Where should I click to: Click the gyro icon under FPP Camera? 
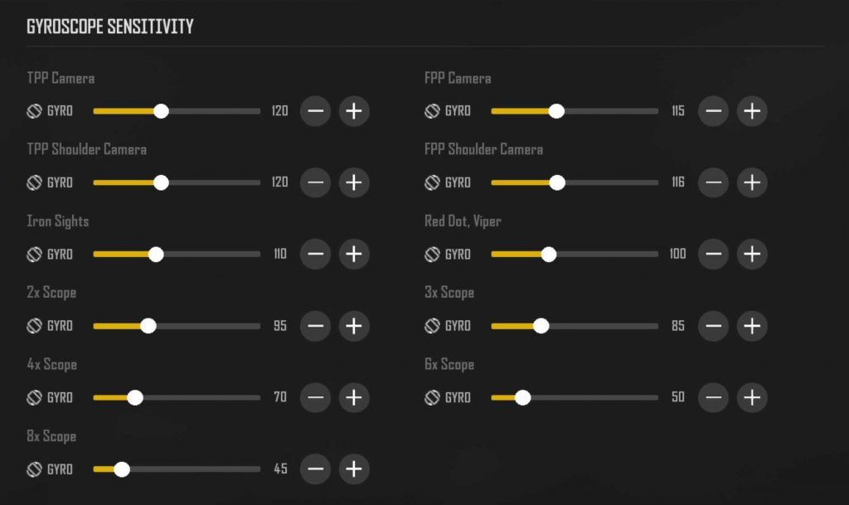pyautogui.click(x=432, y=111)
